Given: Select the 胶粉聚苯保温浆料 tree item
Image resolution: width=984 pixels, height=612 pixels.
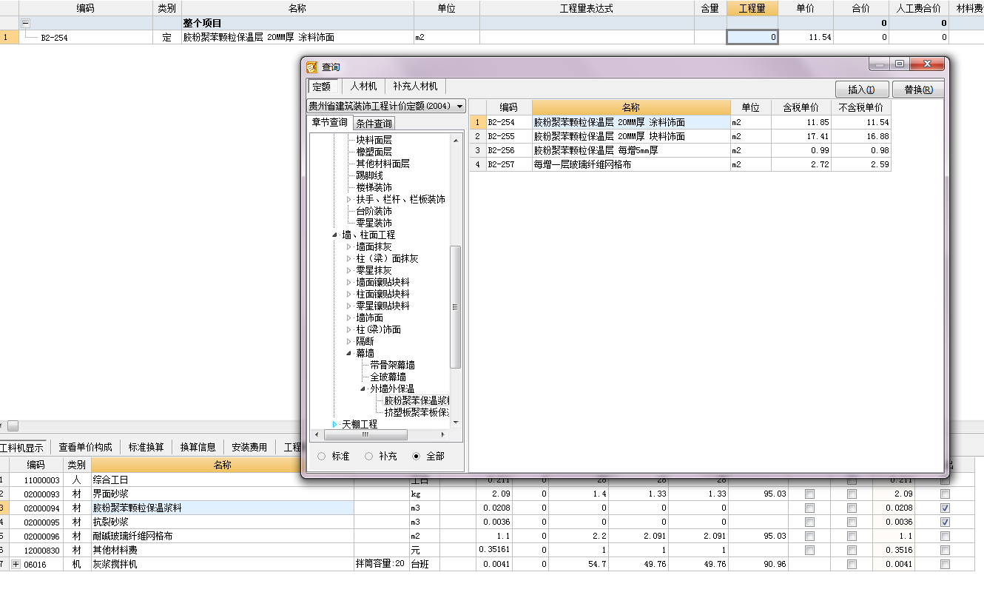Looking at the screenshot, I should tap(417, 400).
